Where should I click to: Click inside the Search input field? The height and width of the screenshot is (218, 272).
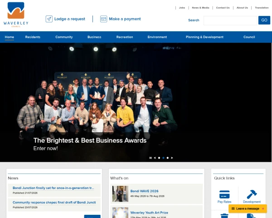(x=230, y=20)
